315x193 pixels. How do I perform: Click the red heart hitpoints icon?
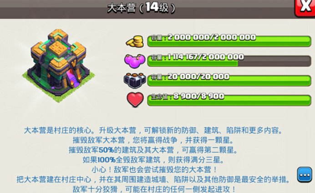tap(135, 100)
